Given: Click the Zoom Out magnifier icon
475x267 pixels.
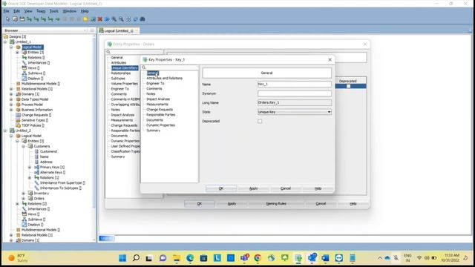Looking at the screenshot, I should pyautogui.click(x=121, y=19).
